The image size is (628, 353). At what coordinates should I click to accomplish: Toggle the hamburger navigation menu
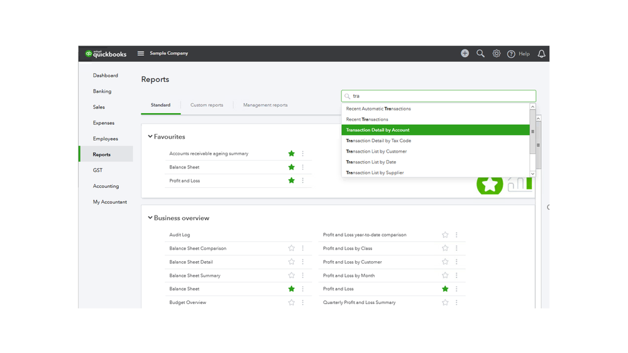click(x=141, y=53)
